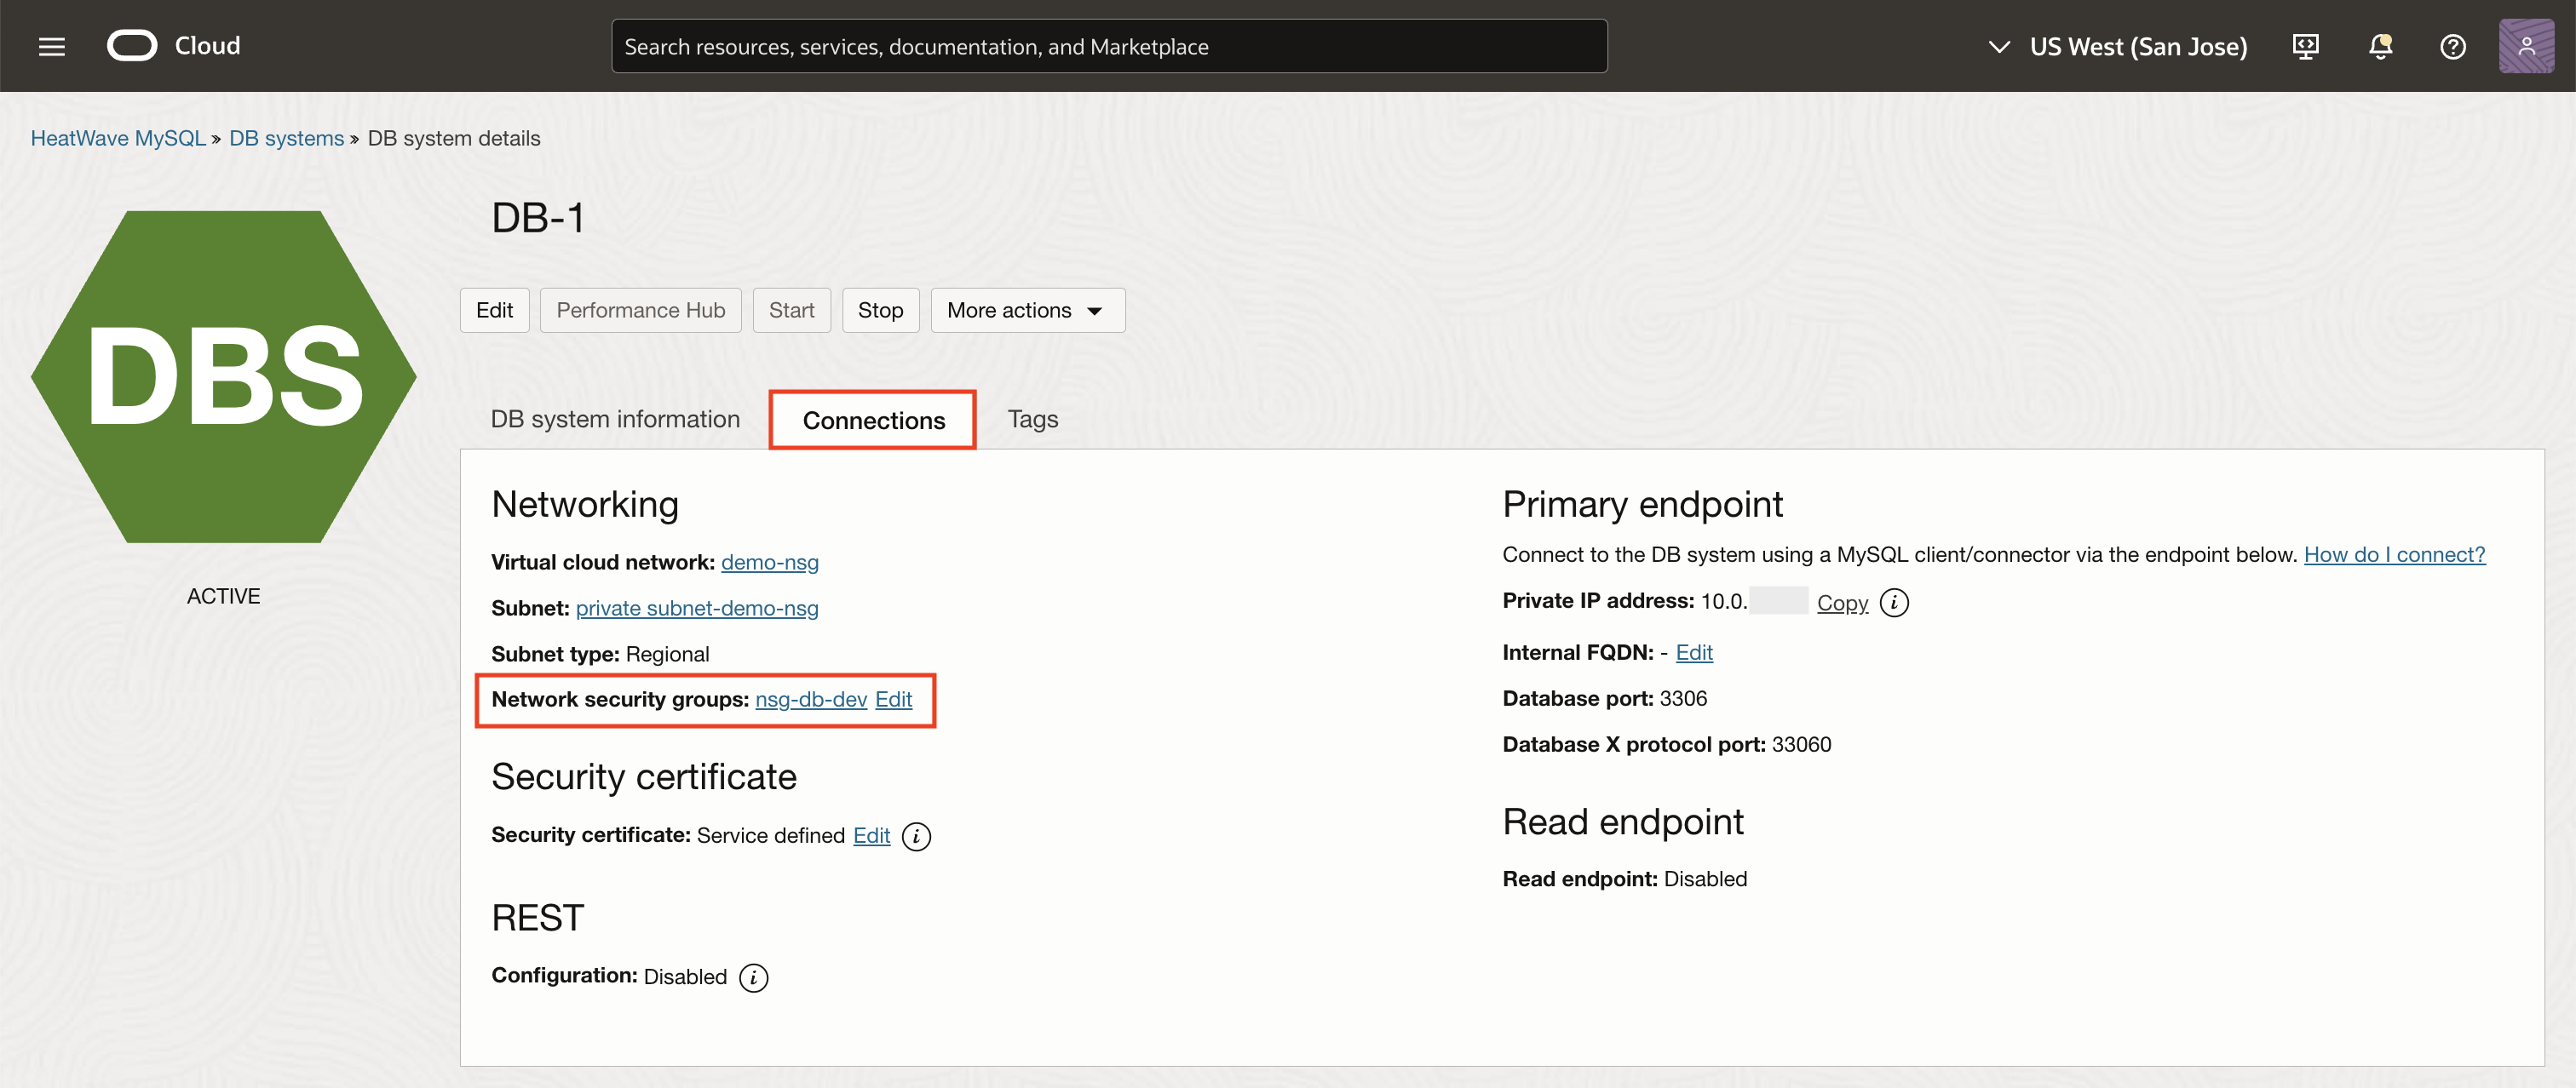Stop the DB-1 database system
The width and height of the screenshot is (2576, 1088).
[880, 310]
